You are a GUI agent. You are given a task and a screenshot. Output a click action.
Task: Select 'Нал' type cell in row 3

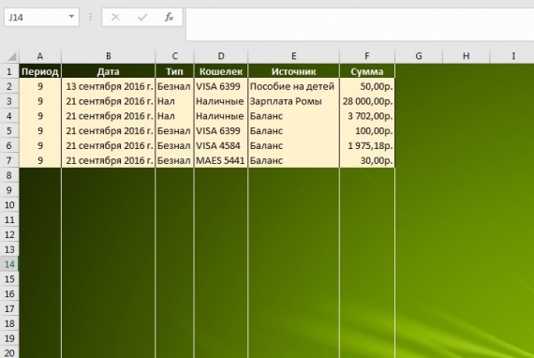tap(174, 101)
